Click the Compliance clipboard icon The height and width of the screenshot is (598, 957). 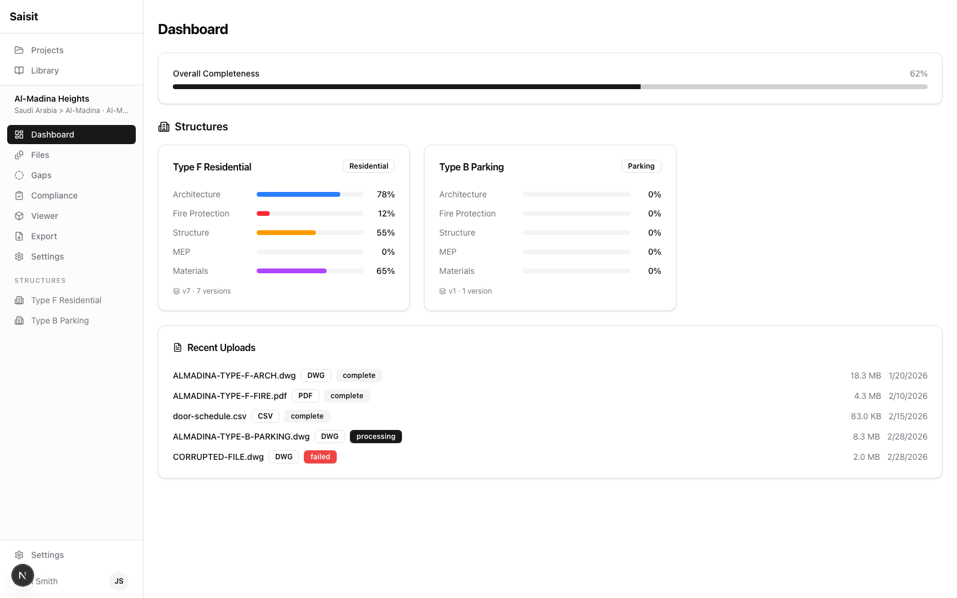[x=19, y=196]
